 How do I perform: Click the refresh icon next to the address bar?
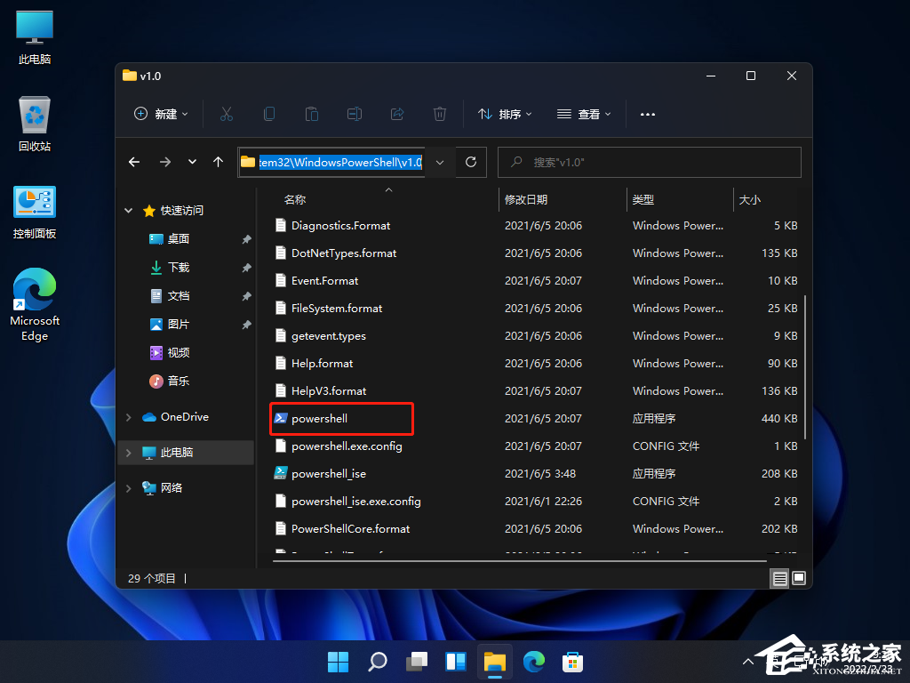(471, 162)
